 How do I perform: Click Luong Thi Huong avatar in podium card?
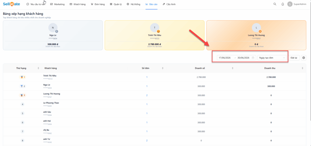click(256, 28)
